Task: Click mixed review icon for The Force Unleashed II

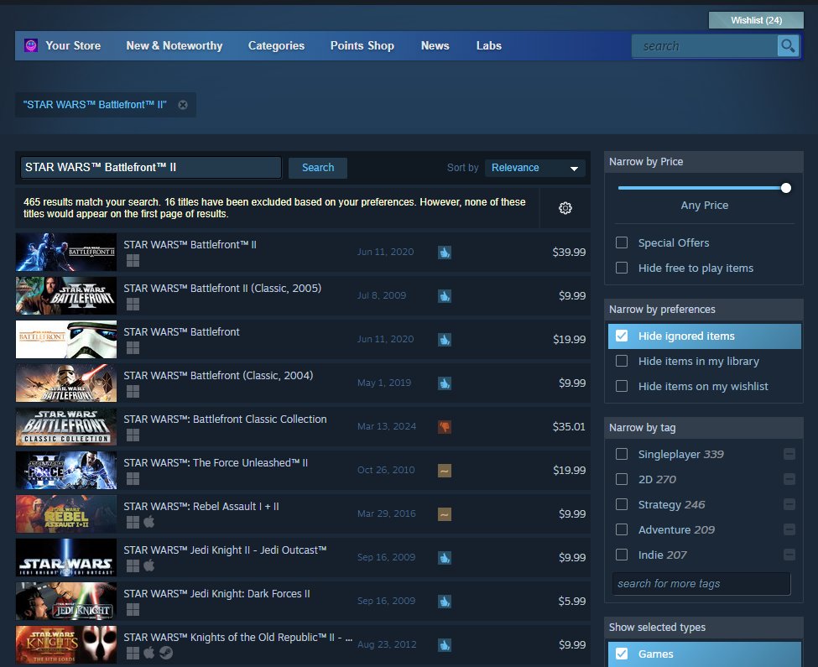Action: 445,471
